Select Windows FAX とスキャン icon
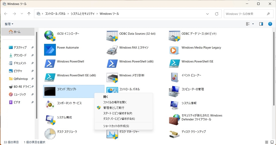The width and height of the screenshot is (276, 145). coord(112,50)
